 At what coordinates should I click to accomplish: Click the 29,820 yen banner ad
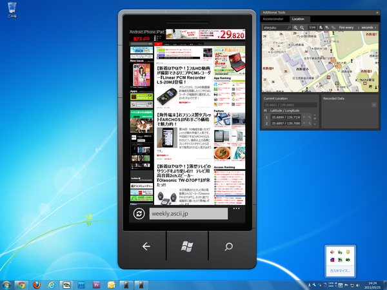click(x=205, y=34)
